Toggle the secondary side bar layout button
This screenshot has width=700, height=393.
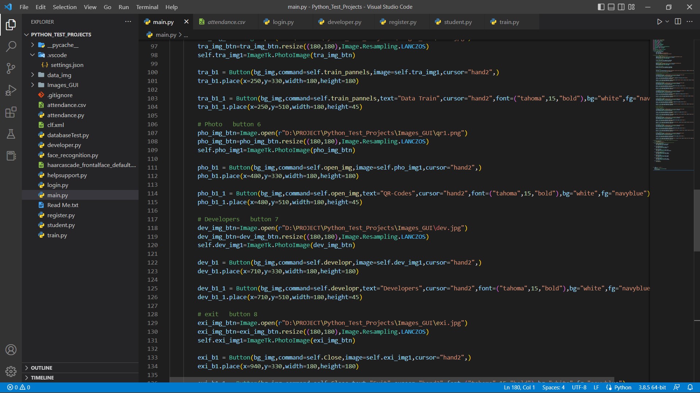(621, 7)
